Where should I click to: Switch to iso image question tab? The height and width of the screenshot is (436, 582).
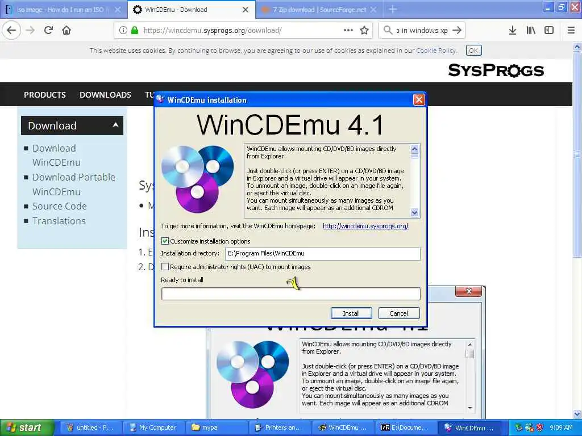coord(64,10)
